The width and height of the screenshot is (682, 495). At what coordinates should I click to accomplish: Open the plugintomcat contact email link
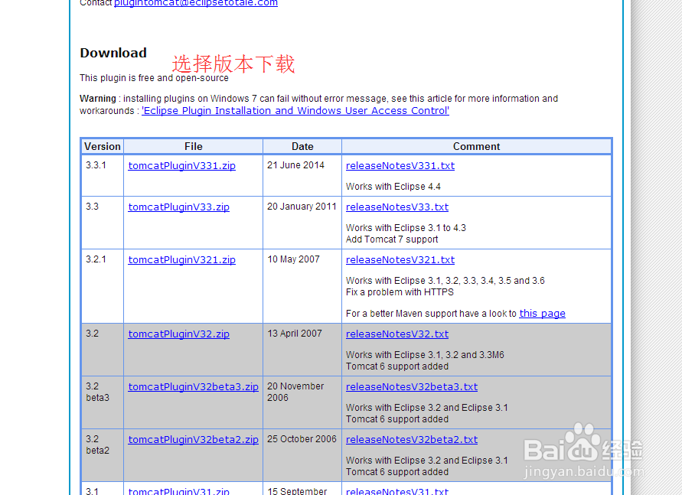click(x=196, y=3)
